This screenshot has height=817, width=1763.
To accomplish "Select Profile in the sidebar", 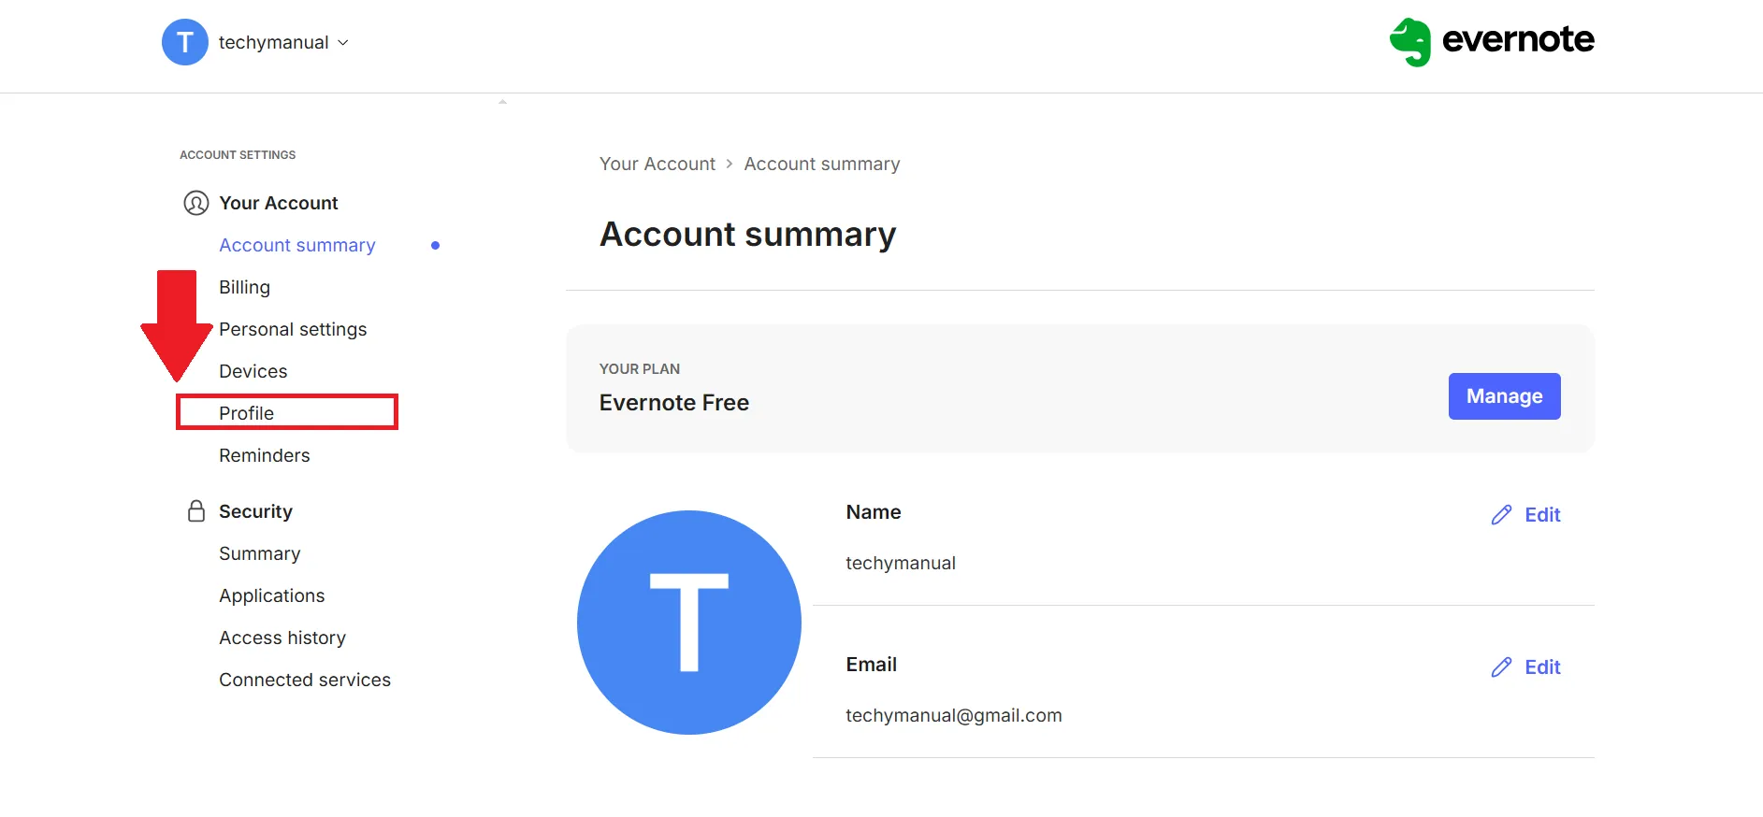I will coord(246,412).
